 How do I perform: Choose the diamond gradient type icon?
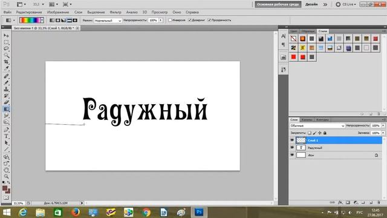click(75, 20)
